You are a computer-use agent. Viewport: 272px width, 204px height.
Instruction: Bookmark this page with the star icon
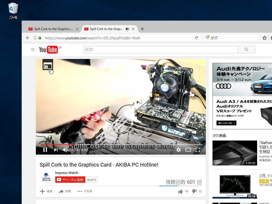(264, 38)
